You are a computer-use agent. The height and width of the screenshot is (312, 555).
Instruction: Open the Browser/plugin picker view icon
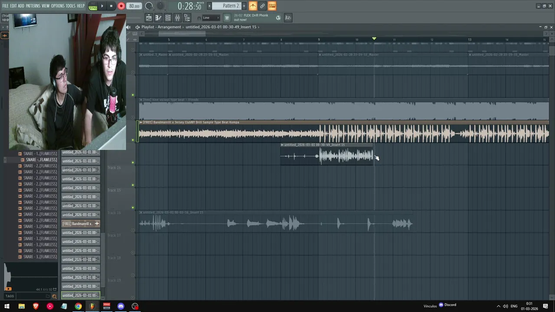pos(187,18)
